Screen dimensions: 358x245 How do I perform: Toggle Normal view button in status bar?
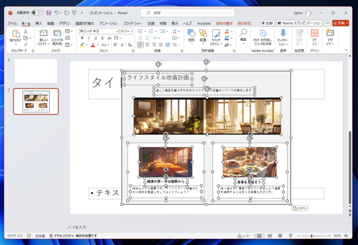point(259,236)
